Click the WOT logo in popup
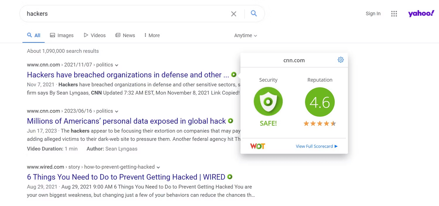 point(258,146)
